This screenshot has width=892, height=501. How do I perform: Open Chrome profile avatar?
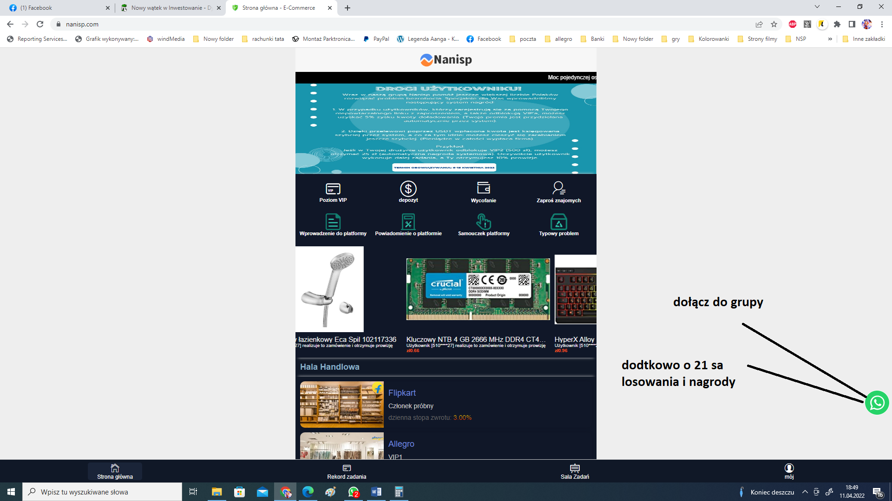[x=867, y=24]
